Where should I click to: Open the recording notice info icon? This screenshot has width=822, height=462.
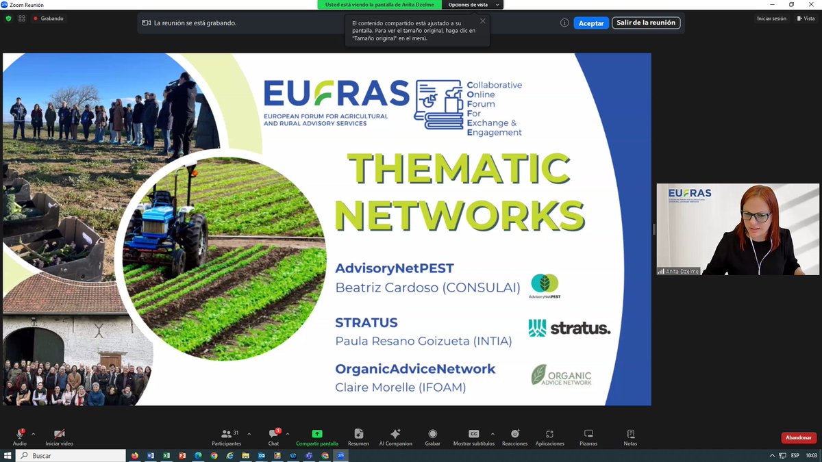pos(564,23)
